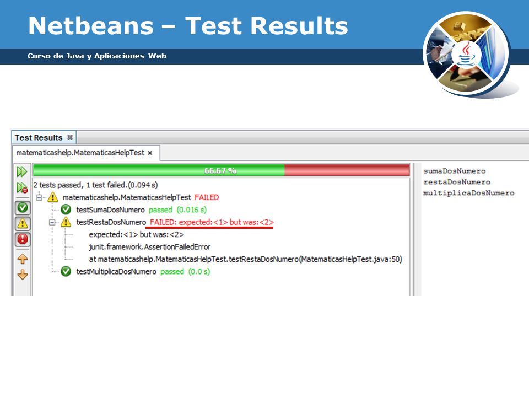Go to next failure with down arrow

tap(23, 275)
